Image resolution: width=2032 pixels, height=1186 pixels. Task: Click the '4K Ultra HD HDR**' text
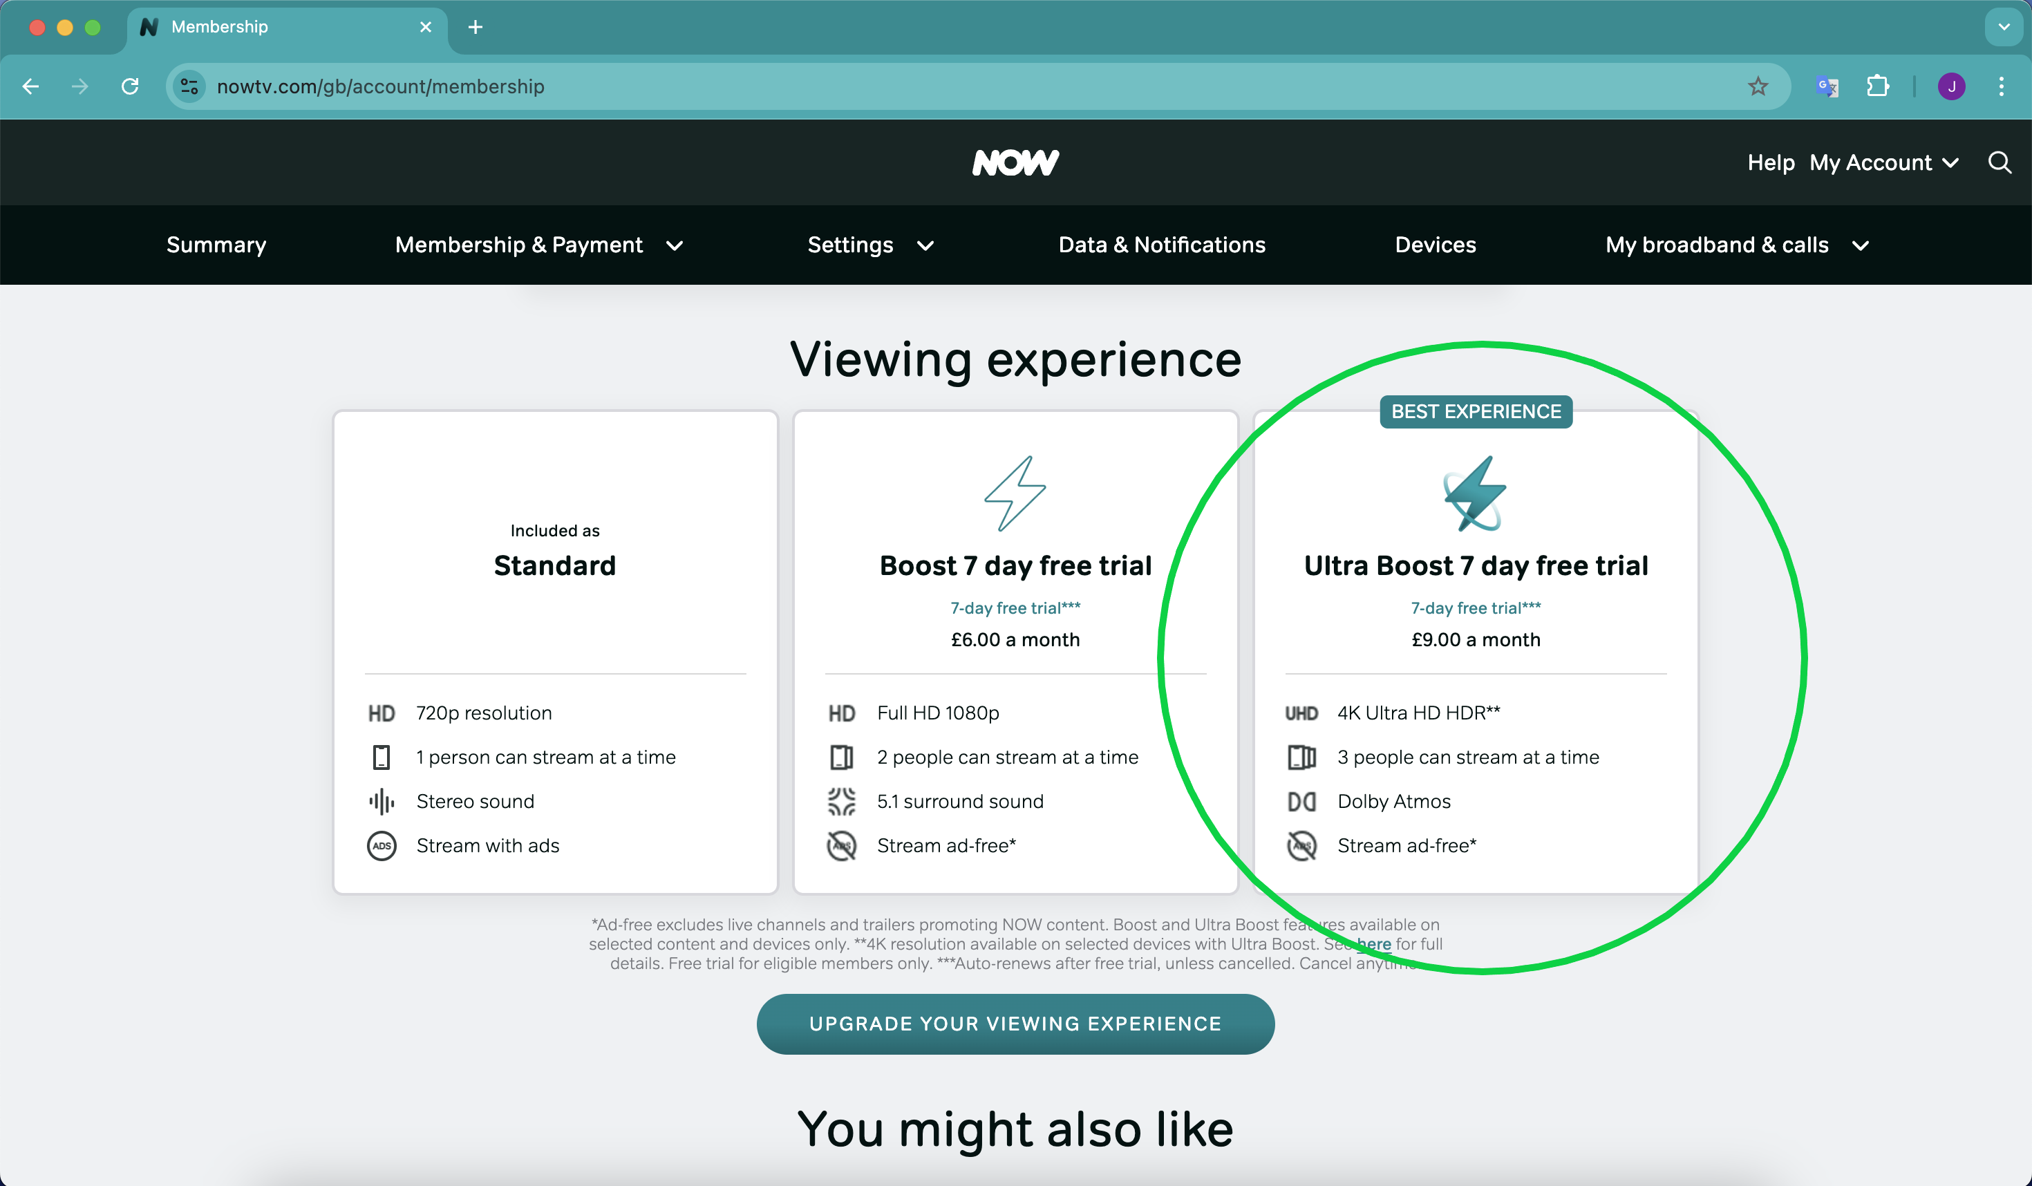pyautogui.click(x=1418, y=713)
